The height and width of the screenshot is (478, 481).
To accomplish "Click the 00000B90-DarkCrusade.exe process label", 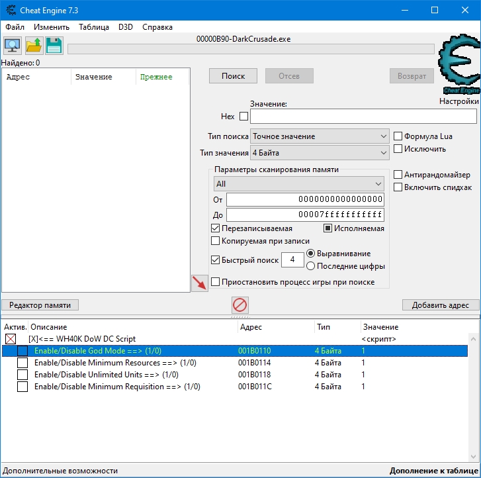I will [243, 39].
